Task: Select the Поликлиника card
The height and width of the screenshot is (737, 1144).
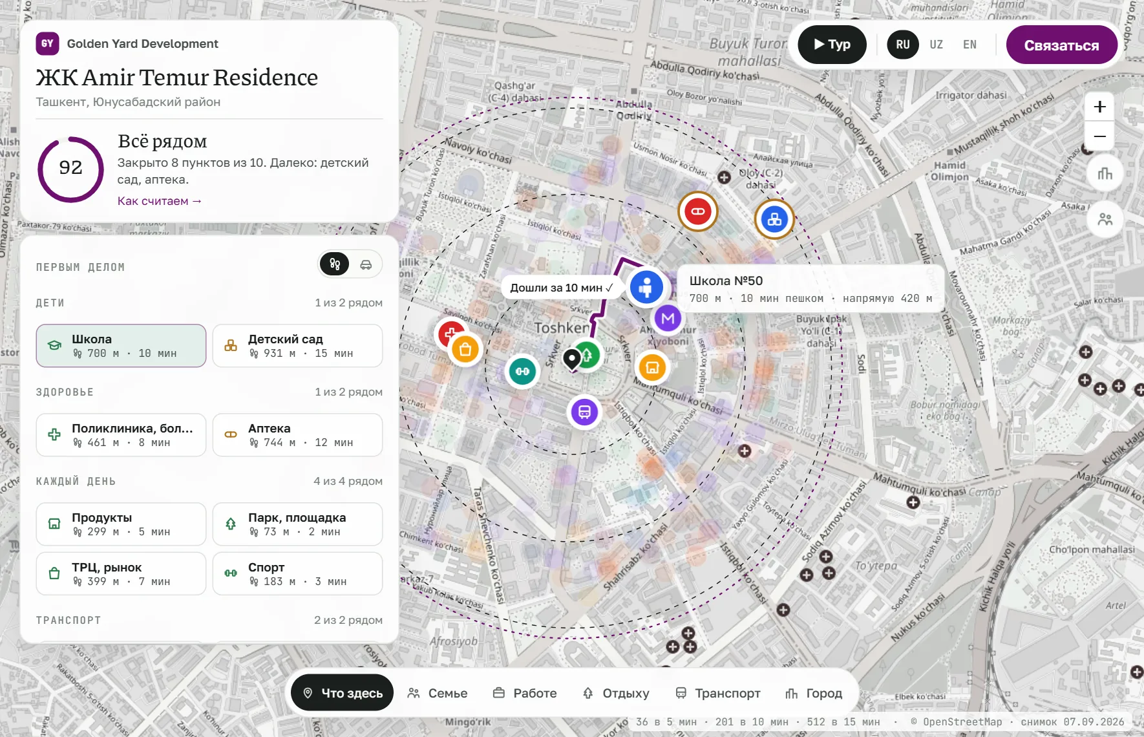Action: [x=121, y=435]
